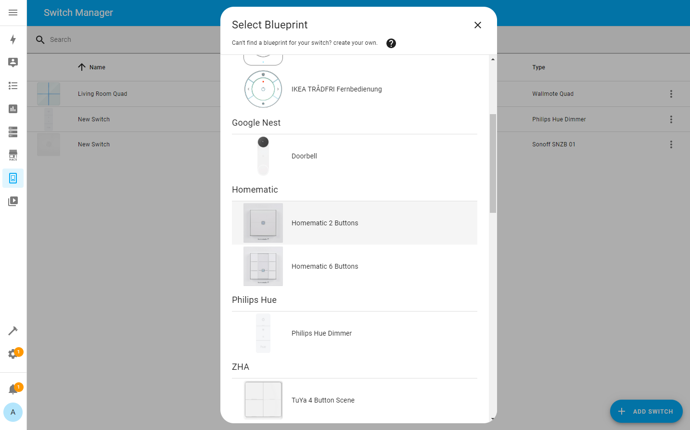Choose Homematic 2 Buttons blueprint

click(355, 223)
